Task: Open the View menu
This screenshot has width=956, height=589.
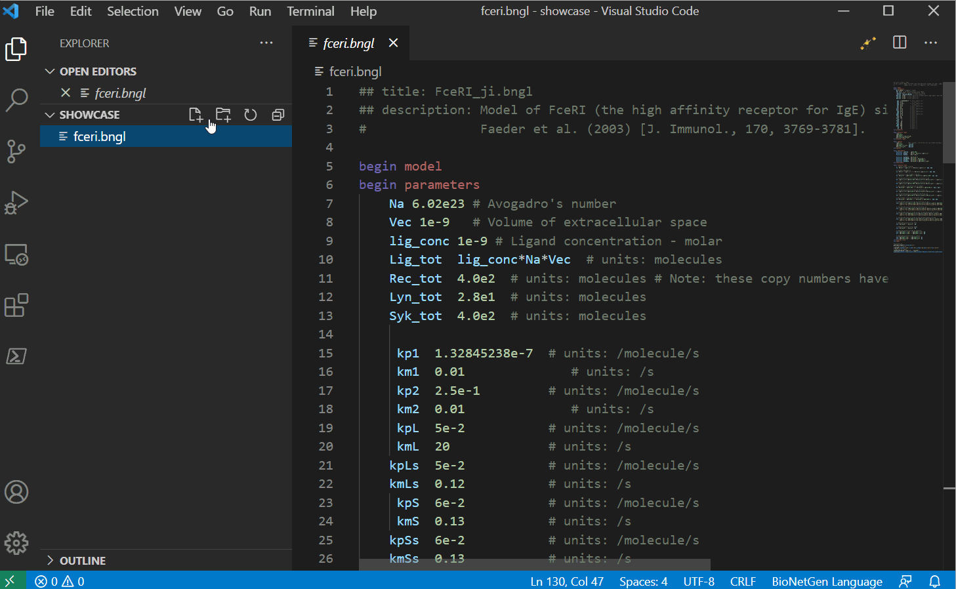Action: 188,11
